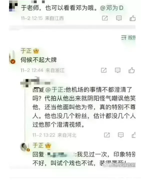141x181 pixels.
Task: Like the 13:22 reply from 河北
Action: (133, 135)
